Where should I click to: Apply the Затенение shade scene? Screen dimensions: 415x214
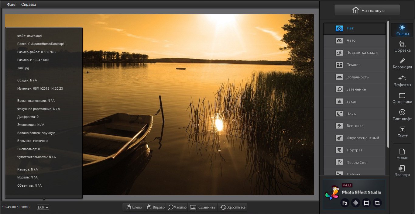[x=355, y=89]
